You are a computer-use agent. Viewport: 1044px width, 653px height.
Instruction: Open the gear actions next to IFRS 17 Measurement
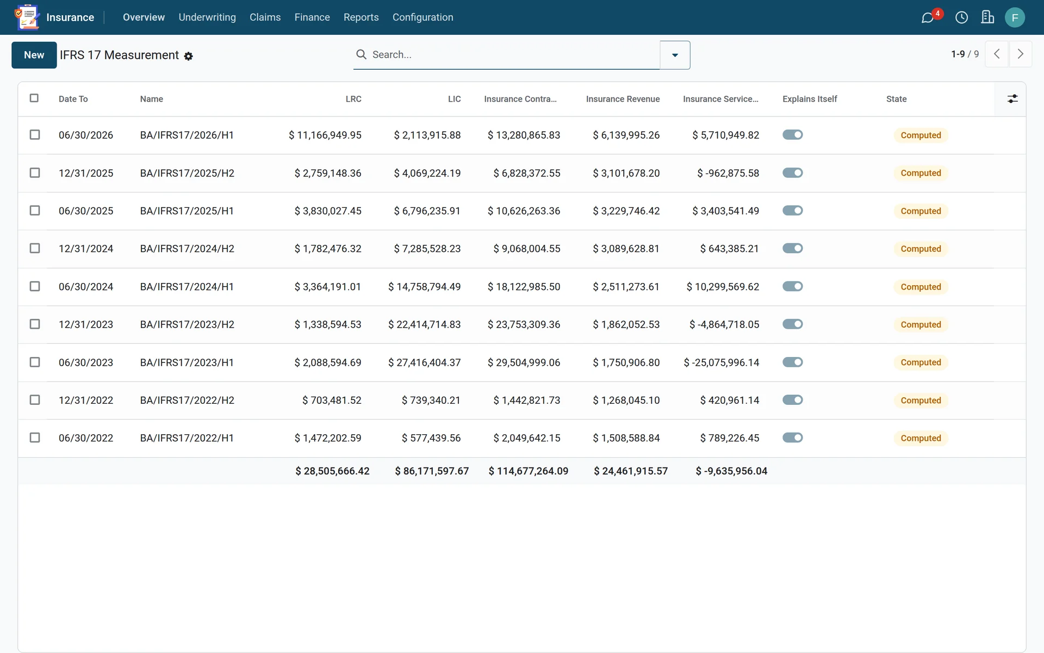[189, 56]
